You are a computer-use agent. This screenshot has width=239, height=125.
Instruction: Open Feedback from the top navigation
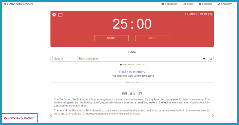(x=169, y=4)
